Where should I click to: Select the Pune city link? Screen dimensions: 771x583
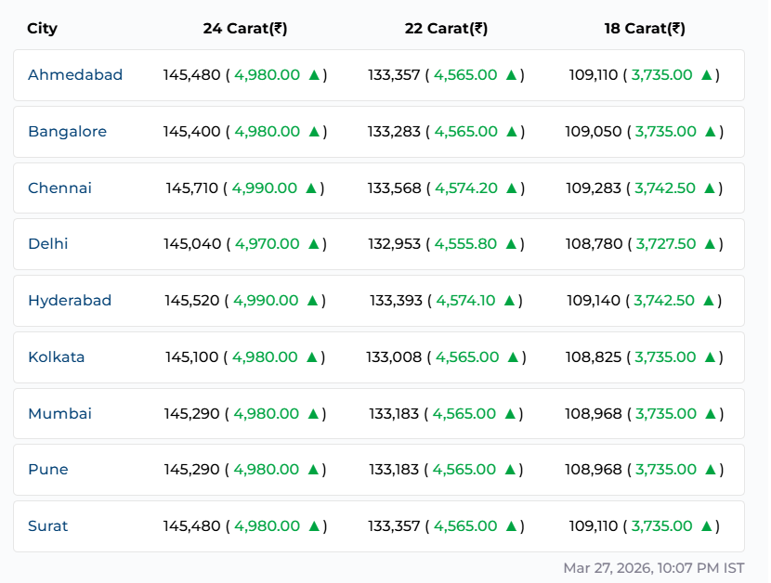click(x=47, y=470)
